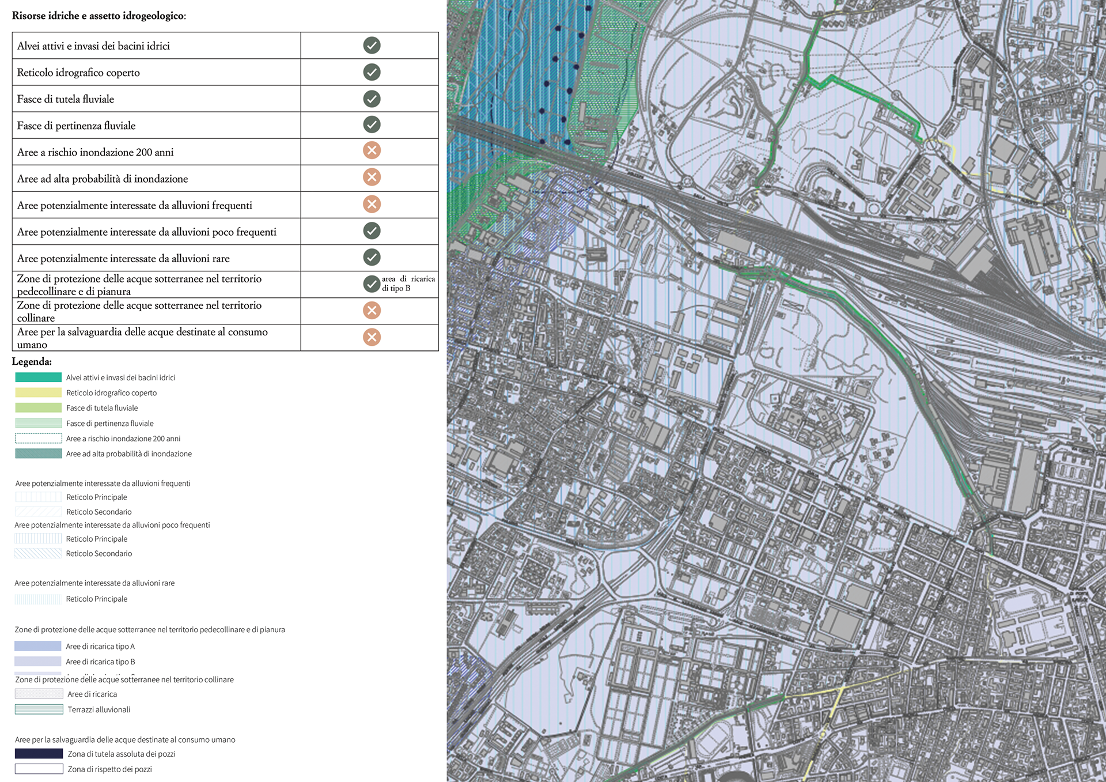
Task: Click the 'area di ricarica di tipo B' note
Action: coord(408,284)
